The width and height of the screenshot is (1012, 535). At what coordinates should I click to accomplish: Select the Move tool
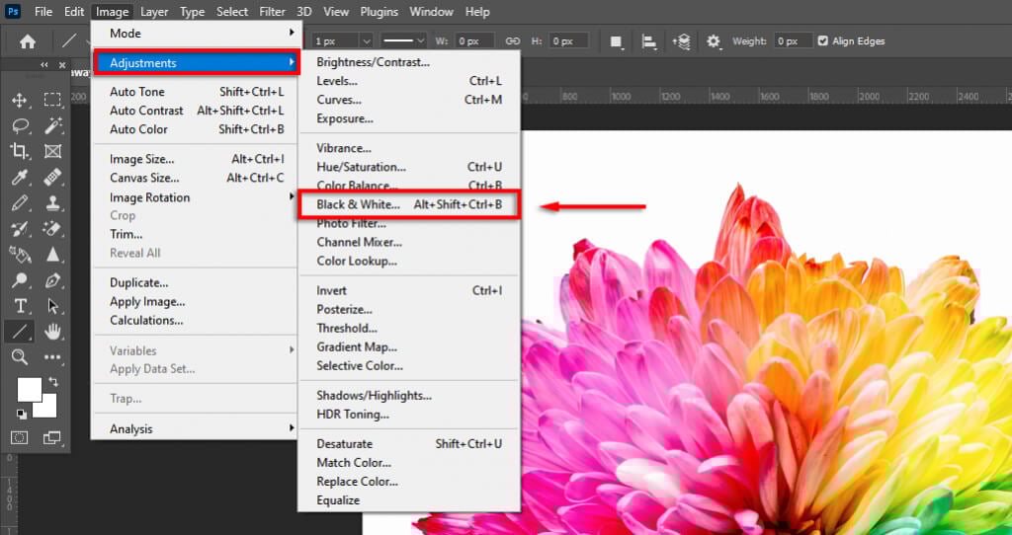pos(19,100)
